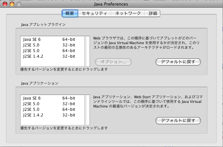The height and width of the screenshot is (147, 223).
Task: Select Java SE 6 64-bit in Java アプリケーション list
Action: pos(52,98)
